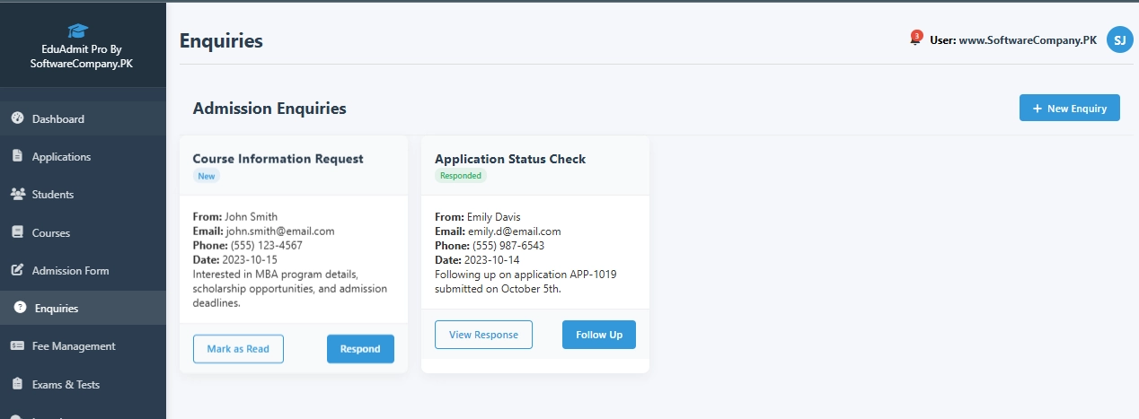
Task: Click the graduation cap logo icon
Action: pos(78,31)
